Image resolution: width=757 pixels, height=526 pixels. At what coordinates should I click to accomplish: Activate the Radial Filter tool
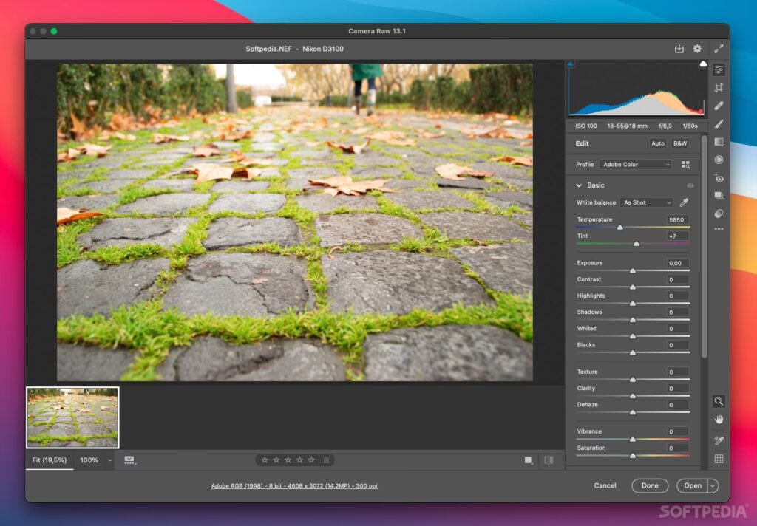click(x=719, y=160)
